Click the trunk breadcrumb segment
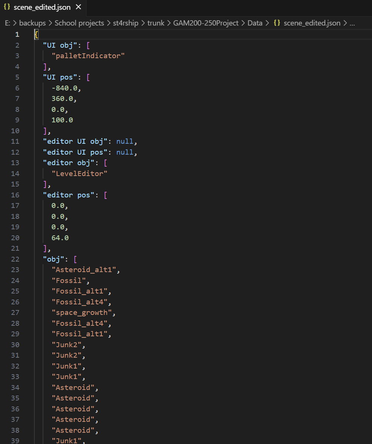Screen dimensions: 372x444 click(156, 23)
